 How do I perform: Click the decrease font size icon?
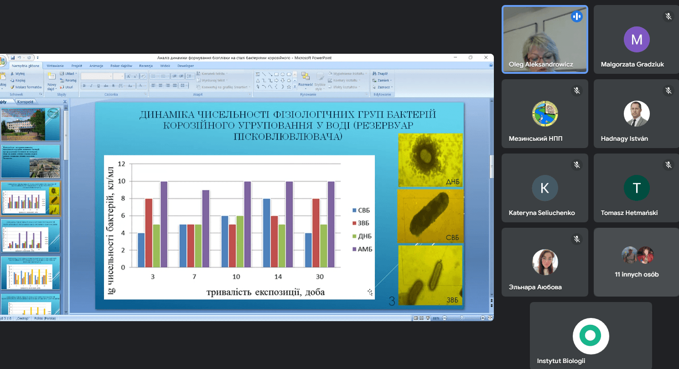135,76
